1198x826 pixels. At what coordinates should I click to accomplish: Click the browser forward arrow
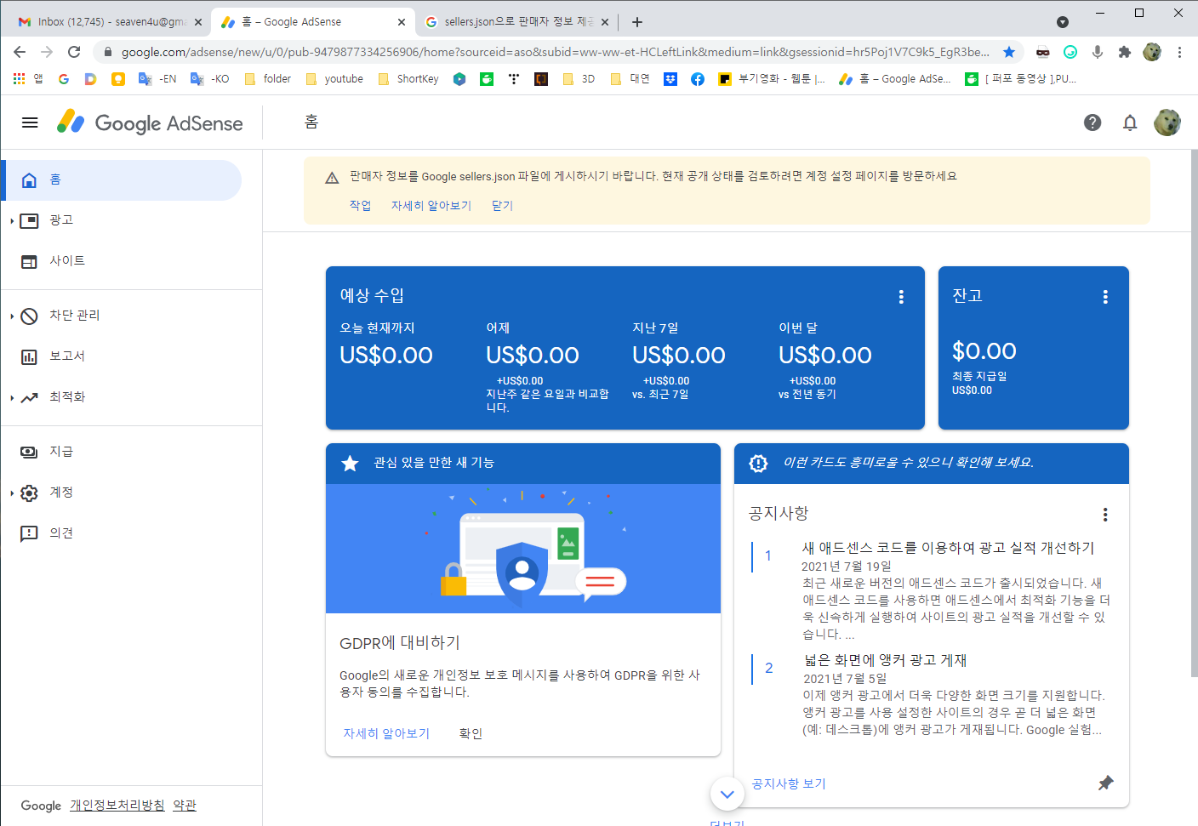(x=47, y=52)
